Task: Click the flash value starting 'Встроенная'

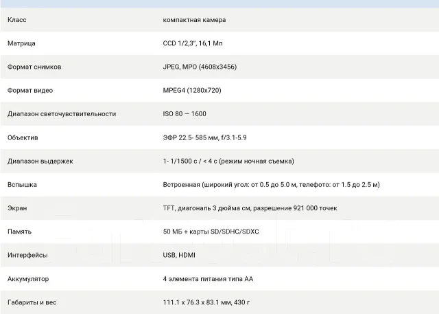Action: [271, 185]
